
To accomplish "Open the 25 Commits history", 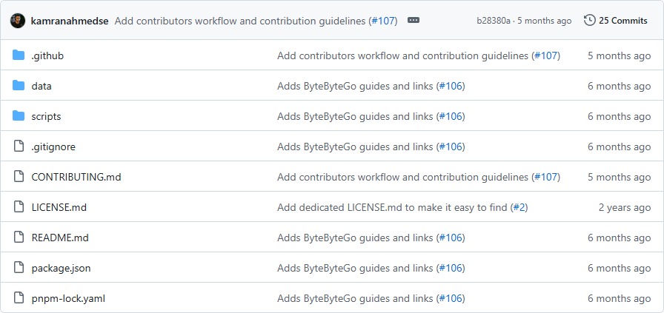I will click(x=622, y=21).
